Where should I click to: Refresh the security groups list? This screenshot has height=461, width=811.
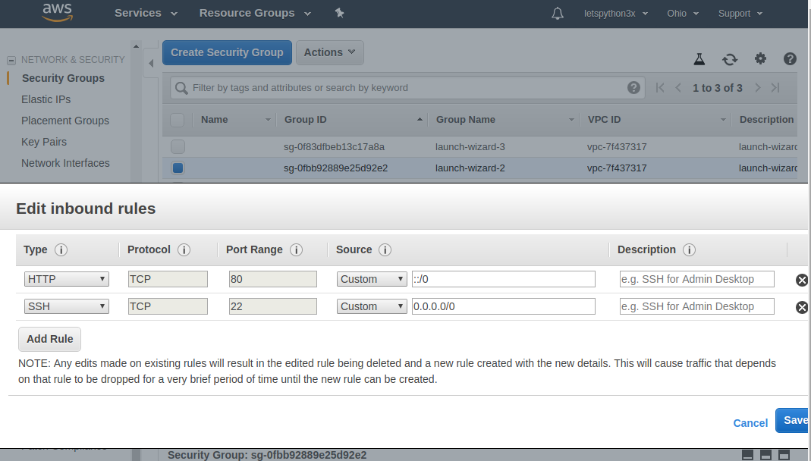click(x=730, y=59)
